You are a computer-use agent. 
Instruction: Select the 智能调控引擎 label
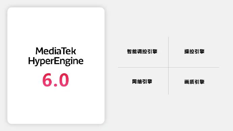[142, 52]
